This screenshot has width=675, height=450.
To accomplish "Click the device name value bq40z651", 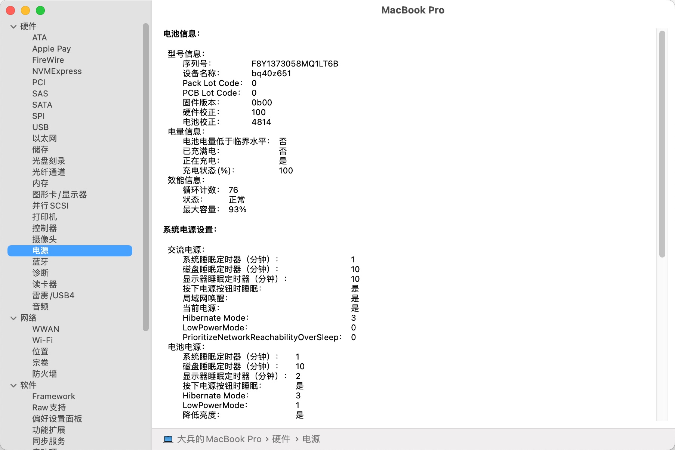I will pos(271,74).
